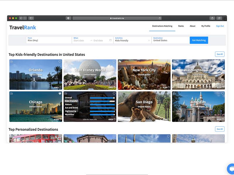The height and width of the screenshot is (175, 234).
Task: Click the flag icon on Walt Disney World card
Action: 66,62
